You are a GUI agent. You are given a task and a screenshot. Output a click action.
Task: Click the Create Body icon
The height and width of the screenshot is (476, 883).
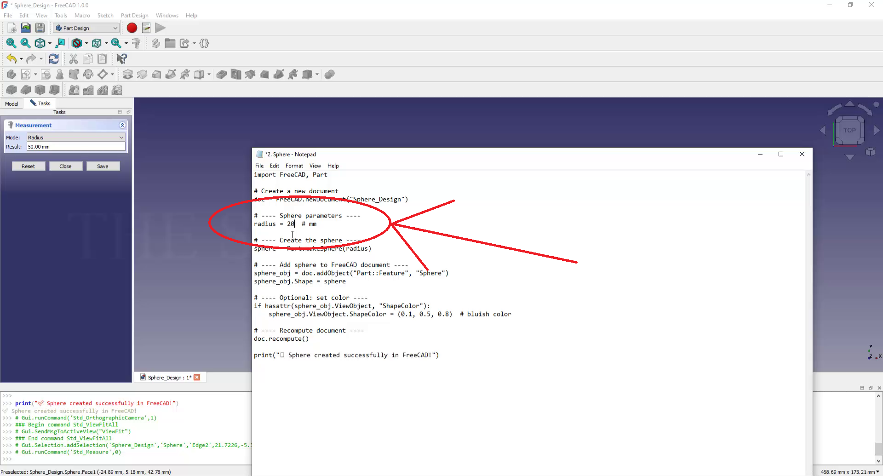pos(11,75)
